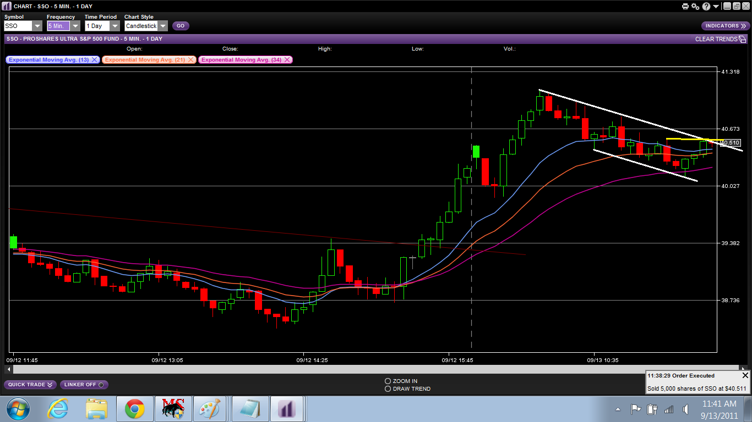The image size is (752, 422).
Task: Open the MS bull-and-bear trading app on taskbar
Action: click(x=173, y=409)
